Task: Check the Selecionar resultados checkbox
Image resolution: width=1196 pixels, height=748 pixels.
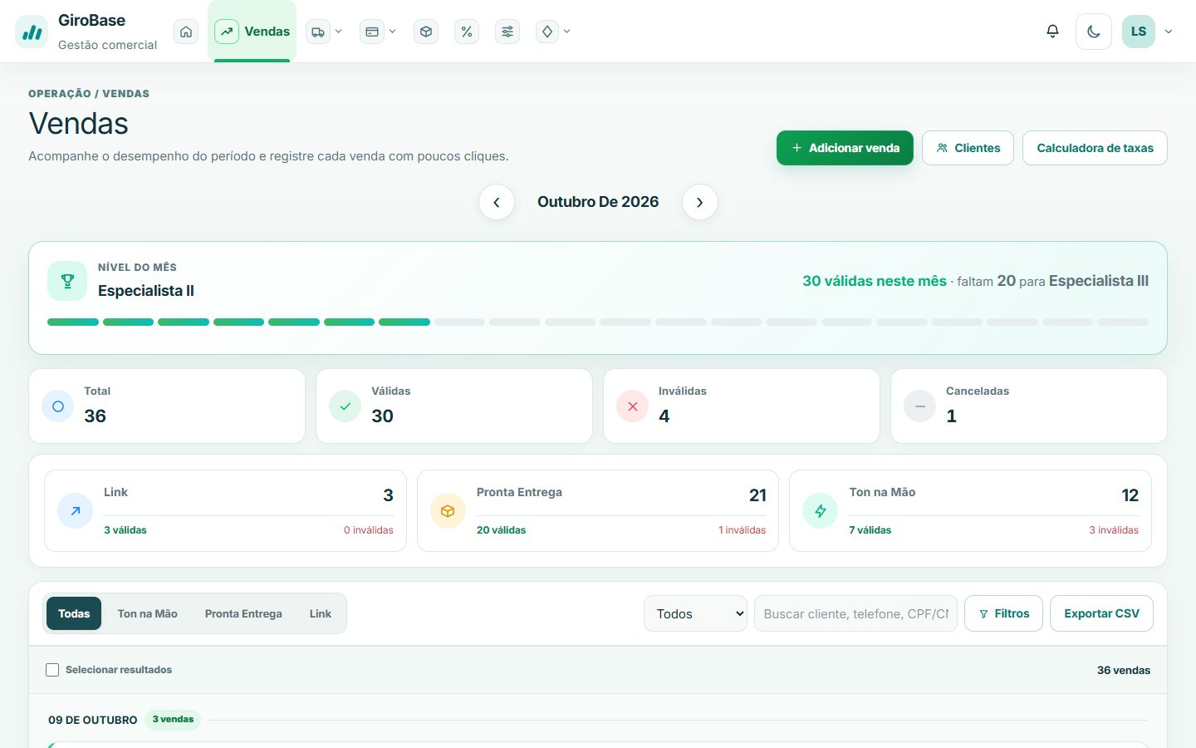Action: [x=52, y=670]
